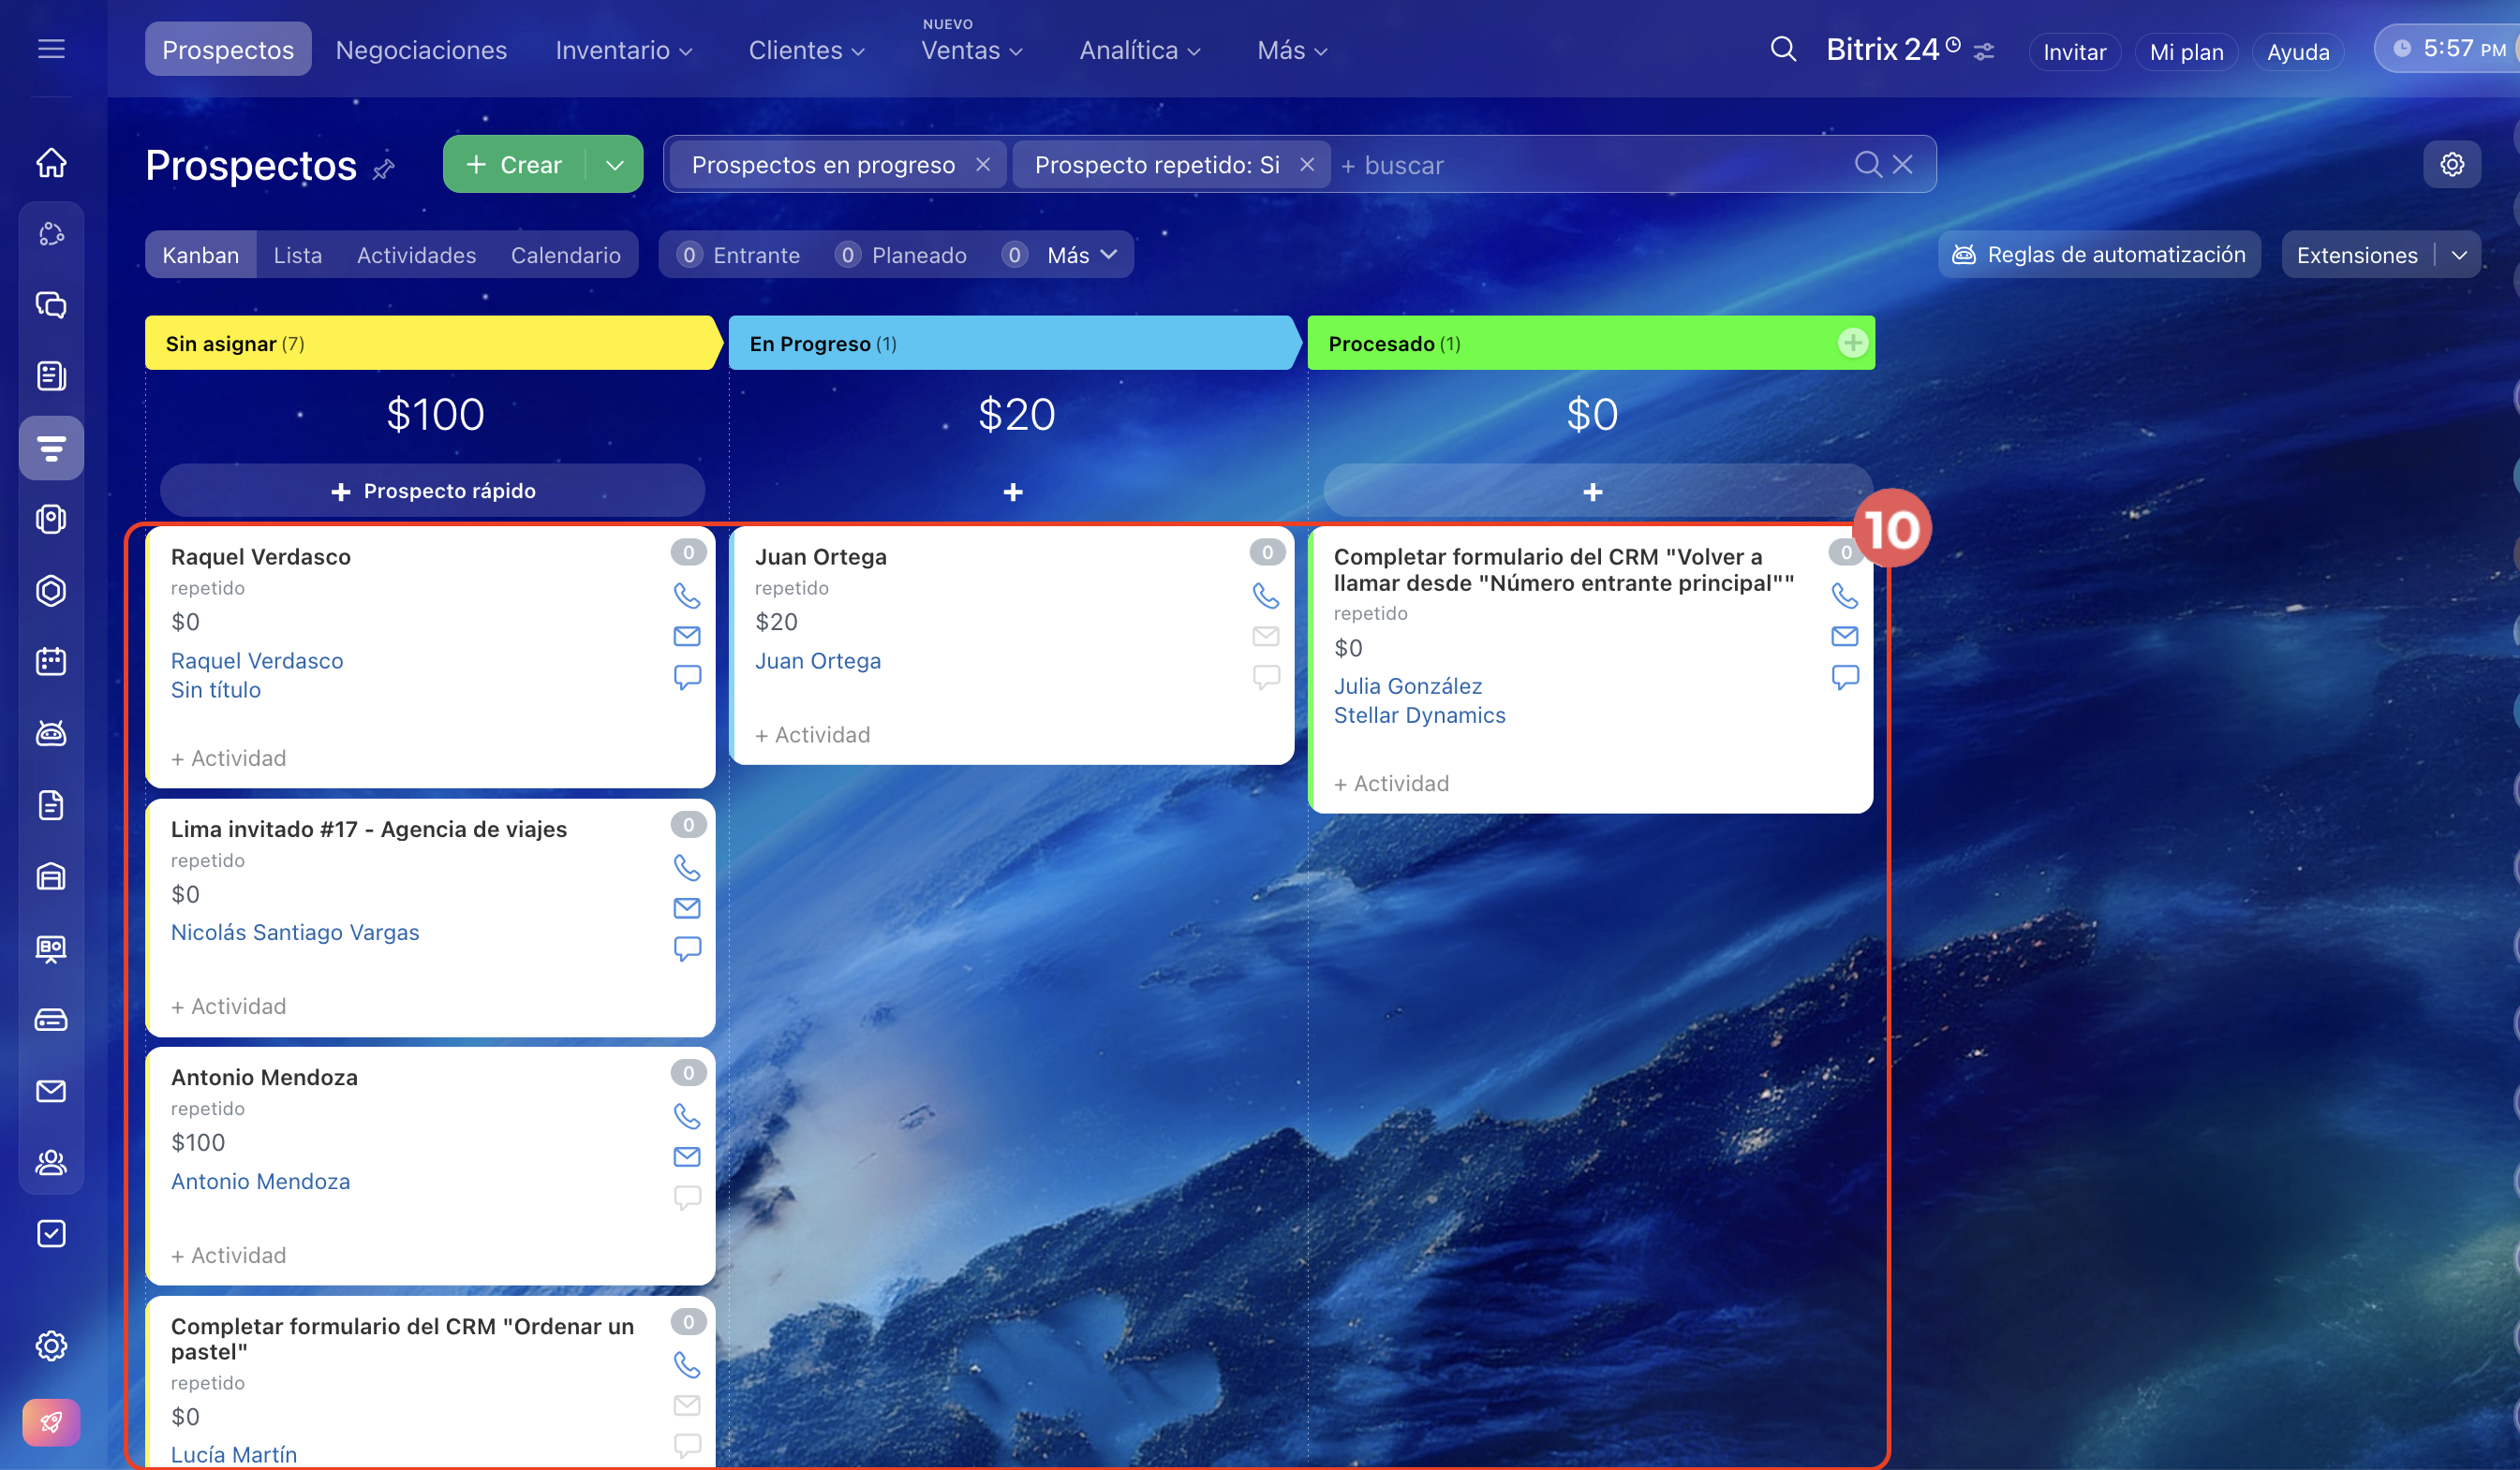
Task: Click the phone icon on Raquel Verdasco card
Action: (x=687, y=595)
